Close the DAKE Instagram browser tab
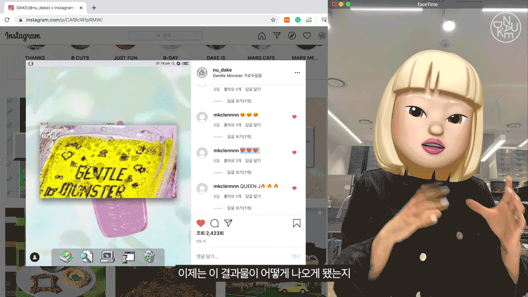This screenshot has width=528, height=297. click(81, 8)
